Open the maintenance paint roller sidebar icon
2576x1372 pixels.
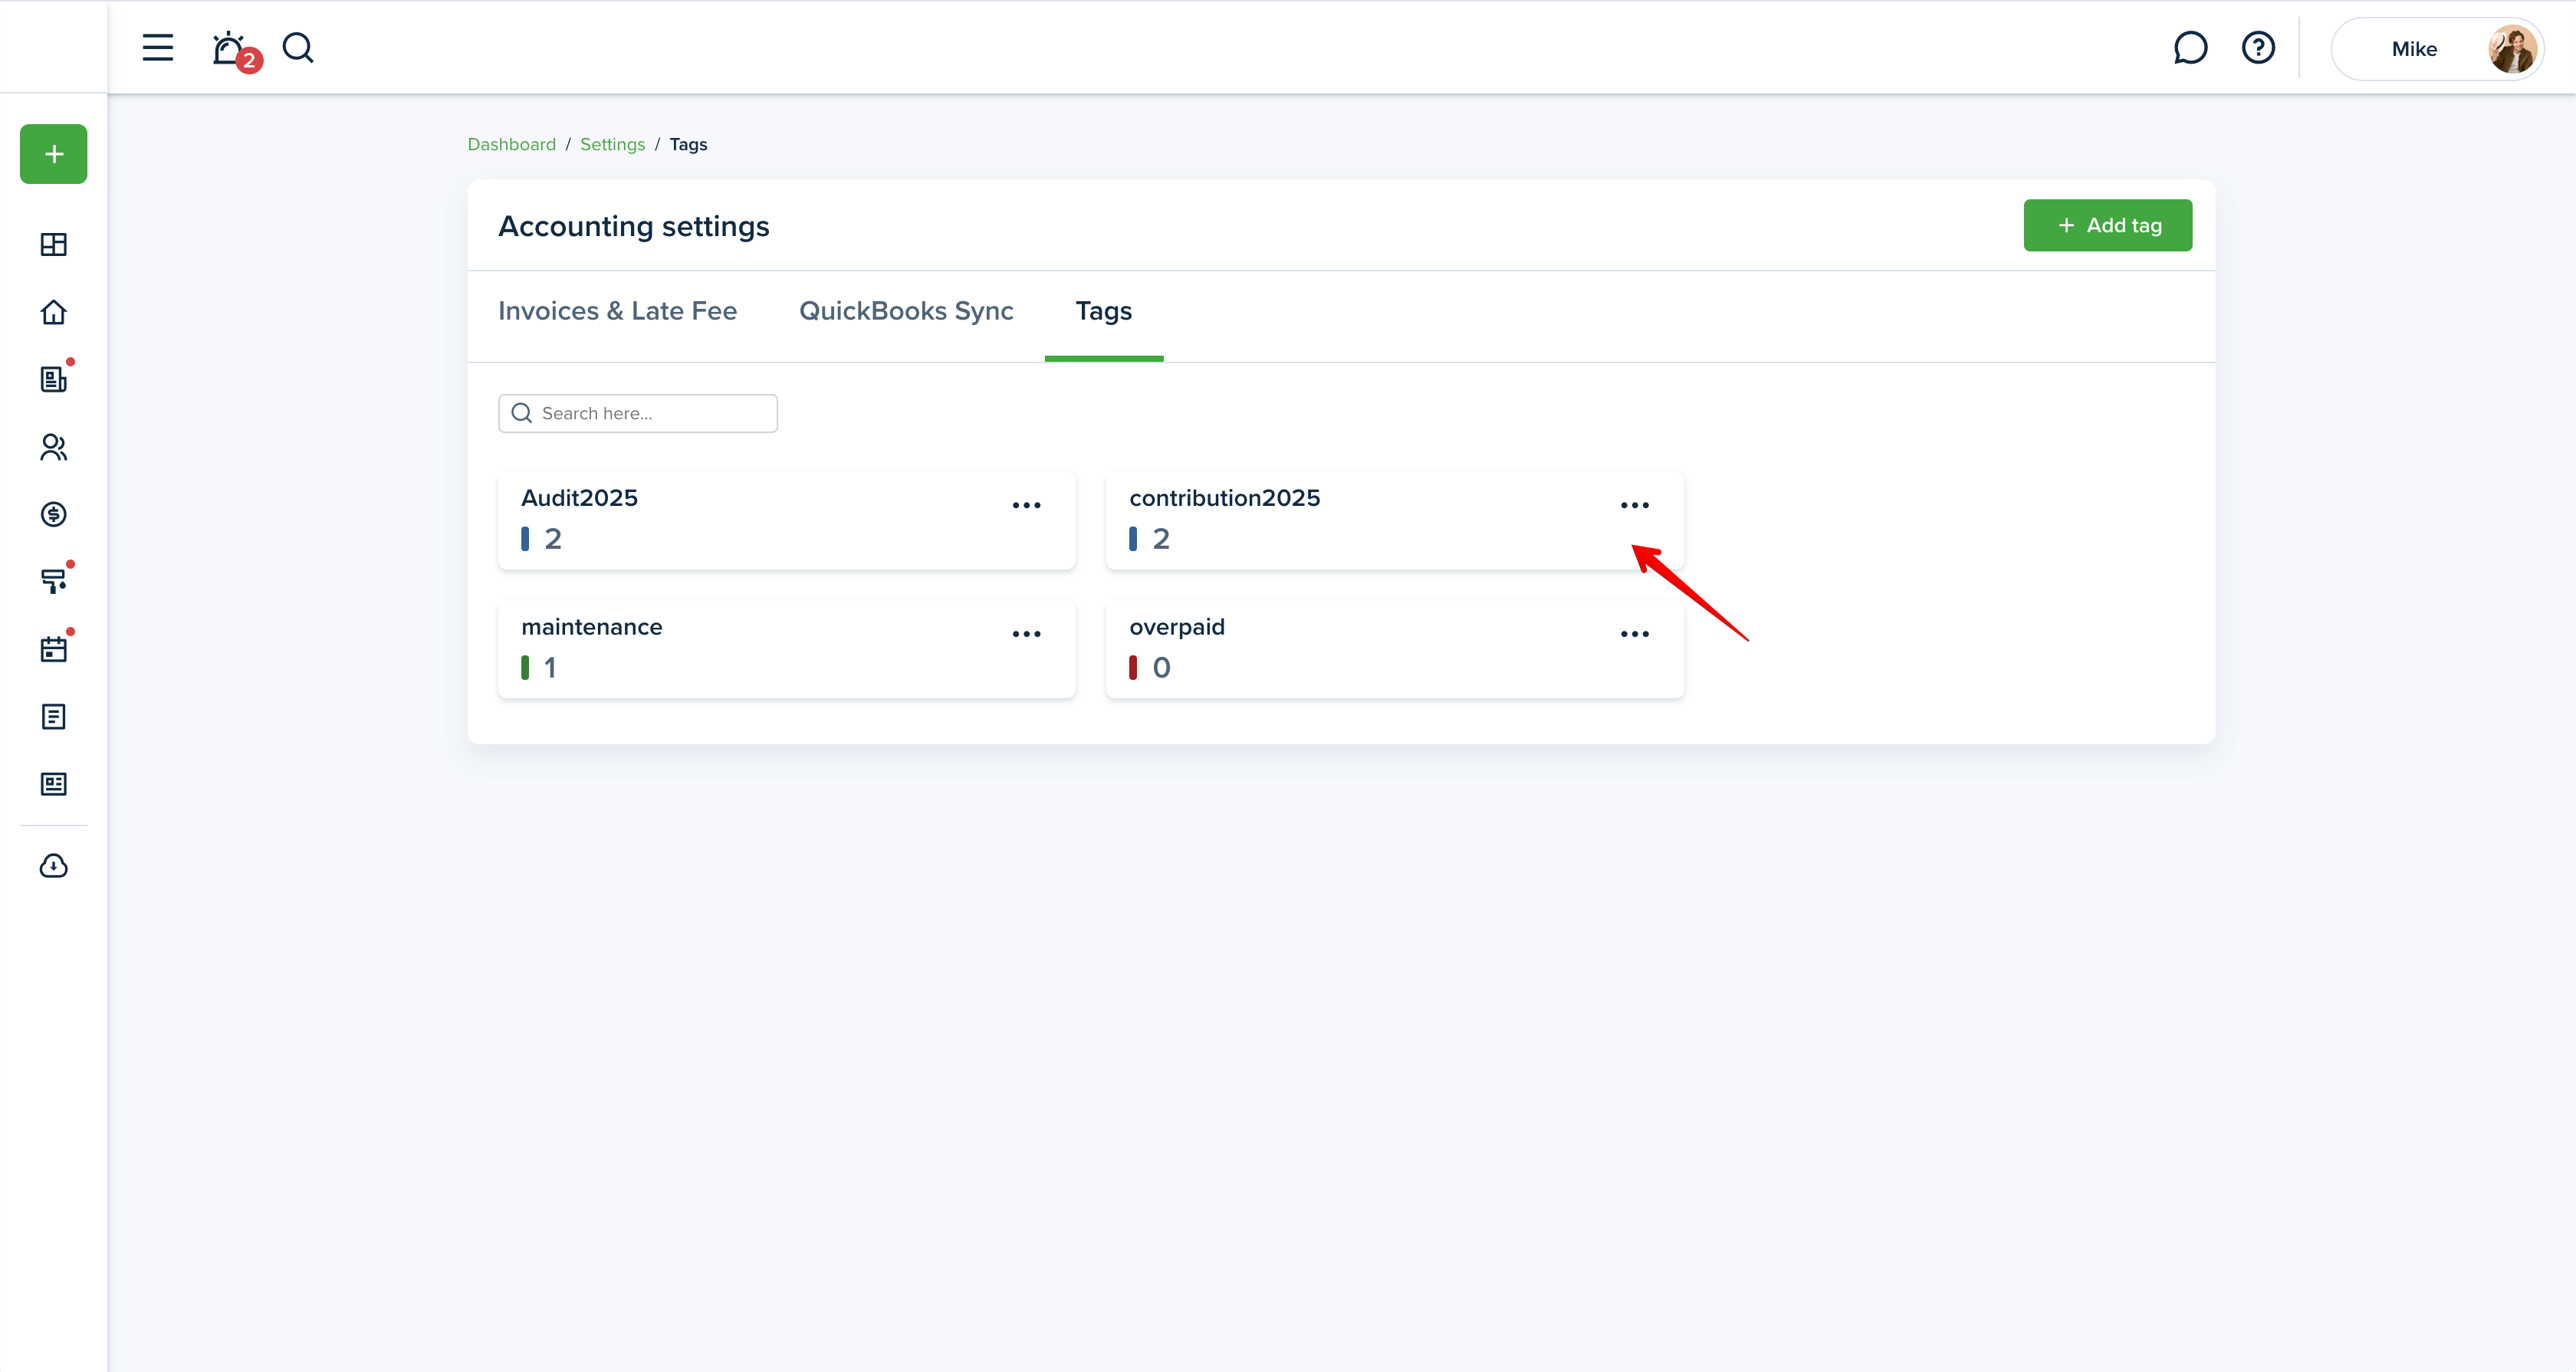click(54, 580)
